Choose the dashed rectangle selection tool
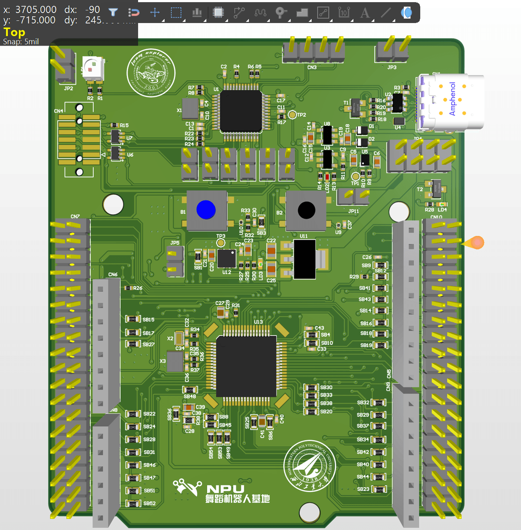Image resolution: width=521 pixels, height=530 pixels. pos(176,13)
